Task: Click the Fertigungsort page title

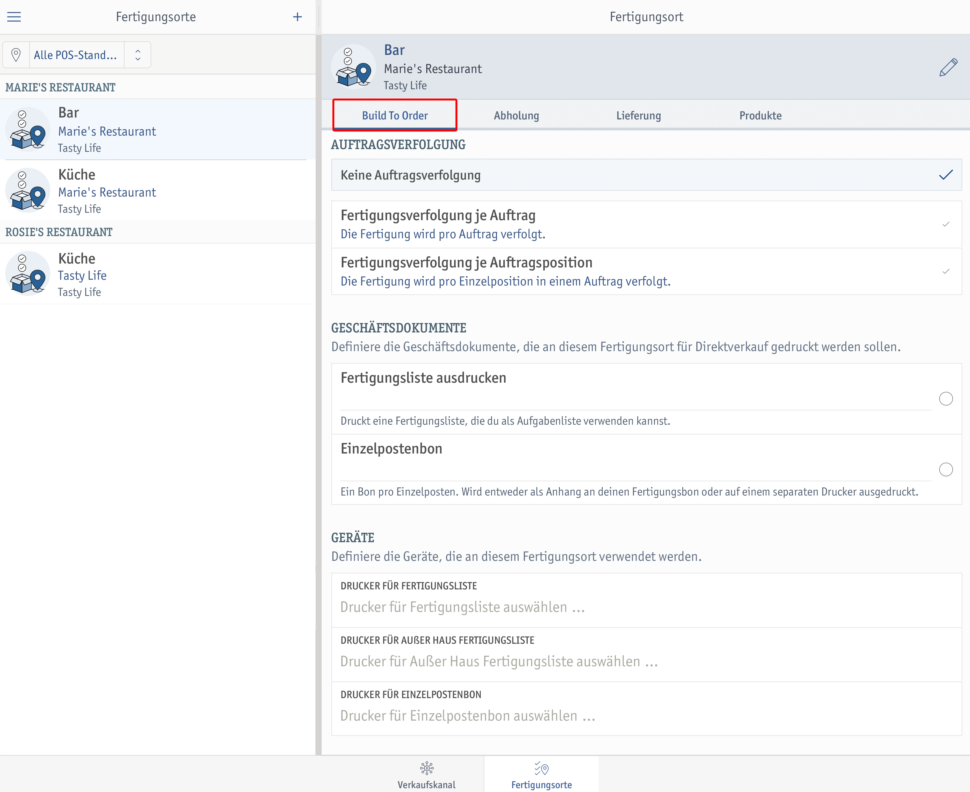Action: tap(646, 17)
